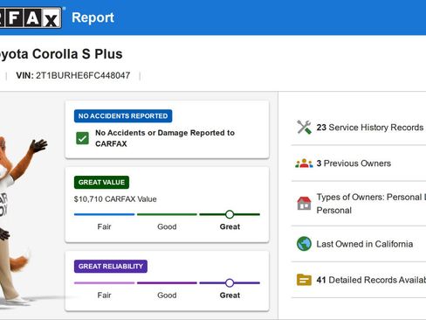
Task: Click the Good label under value scale
Action: (167, 226)
